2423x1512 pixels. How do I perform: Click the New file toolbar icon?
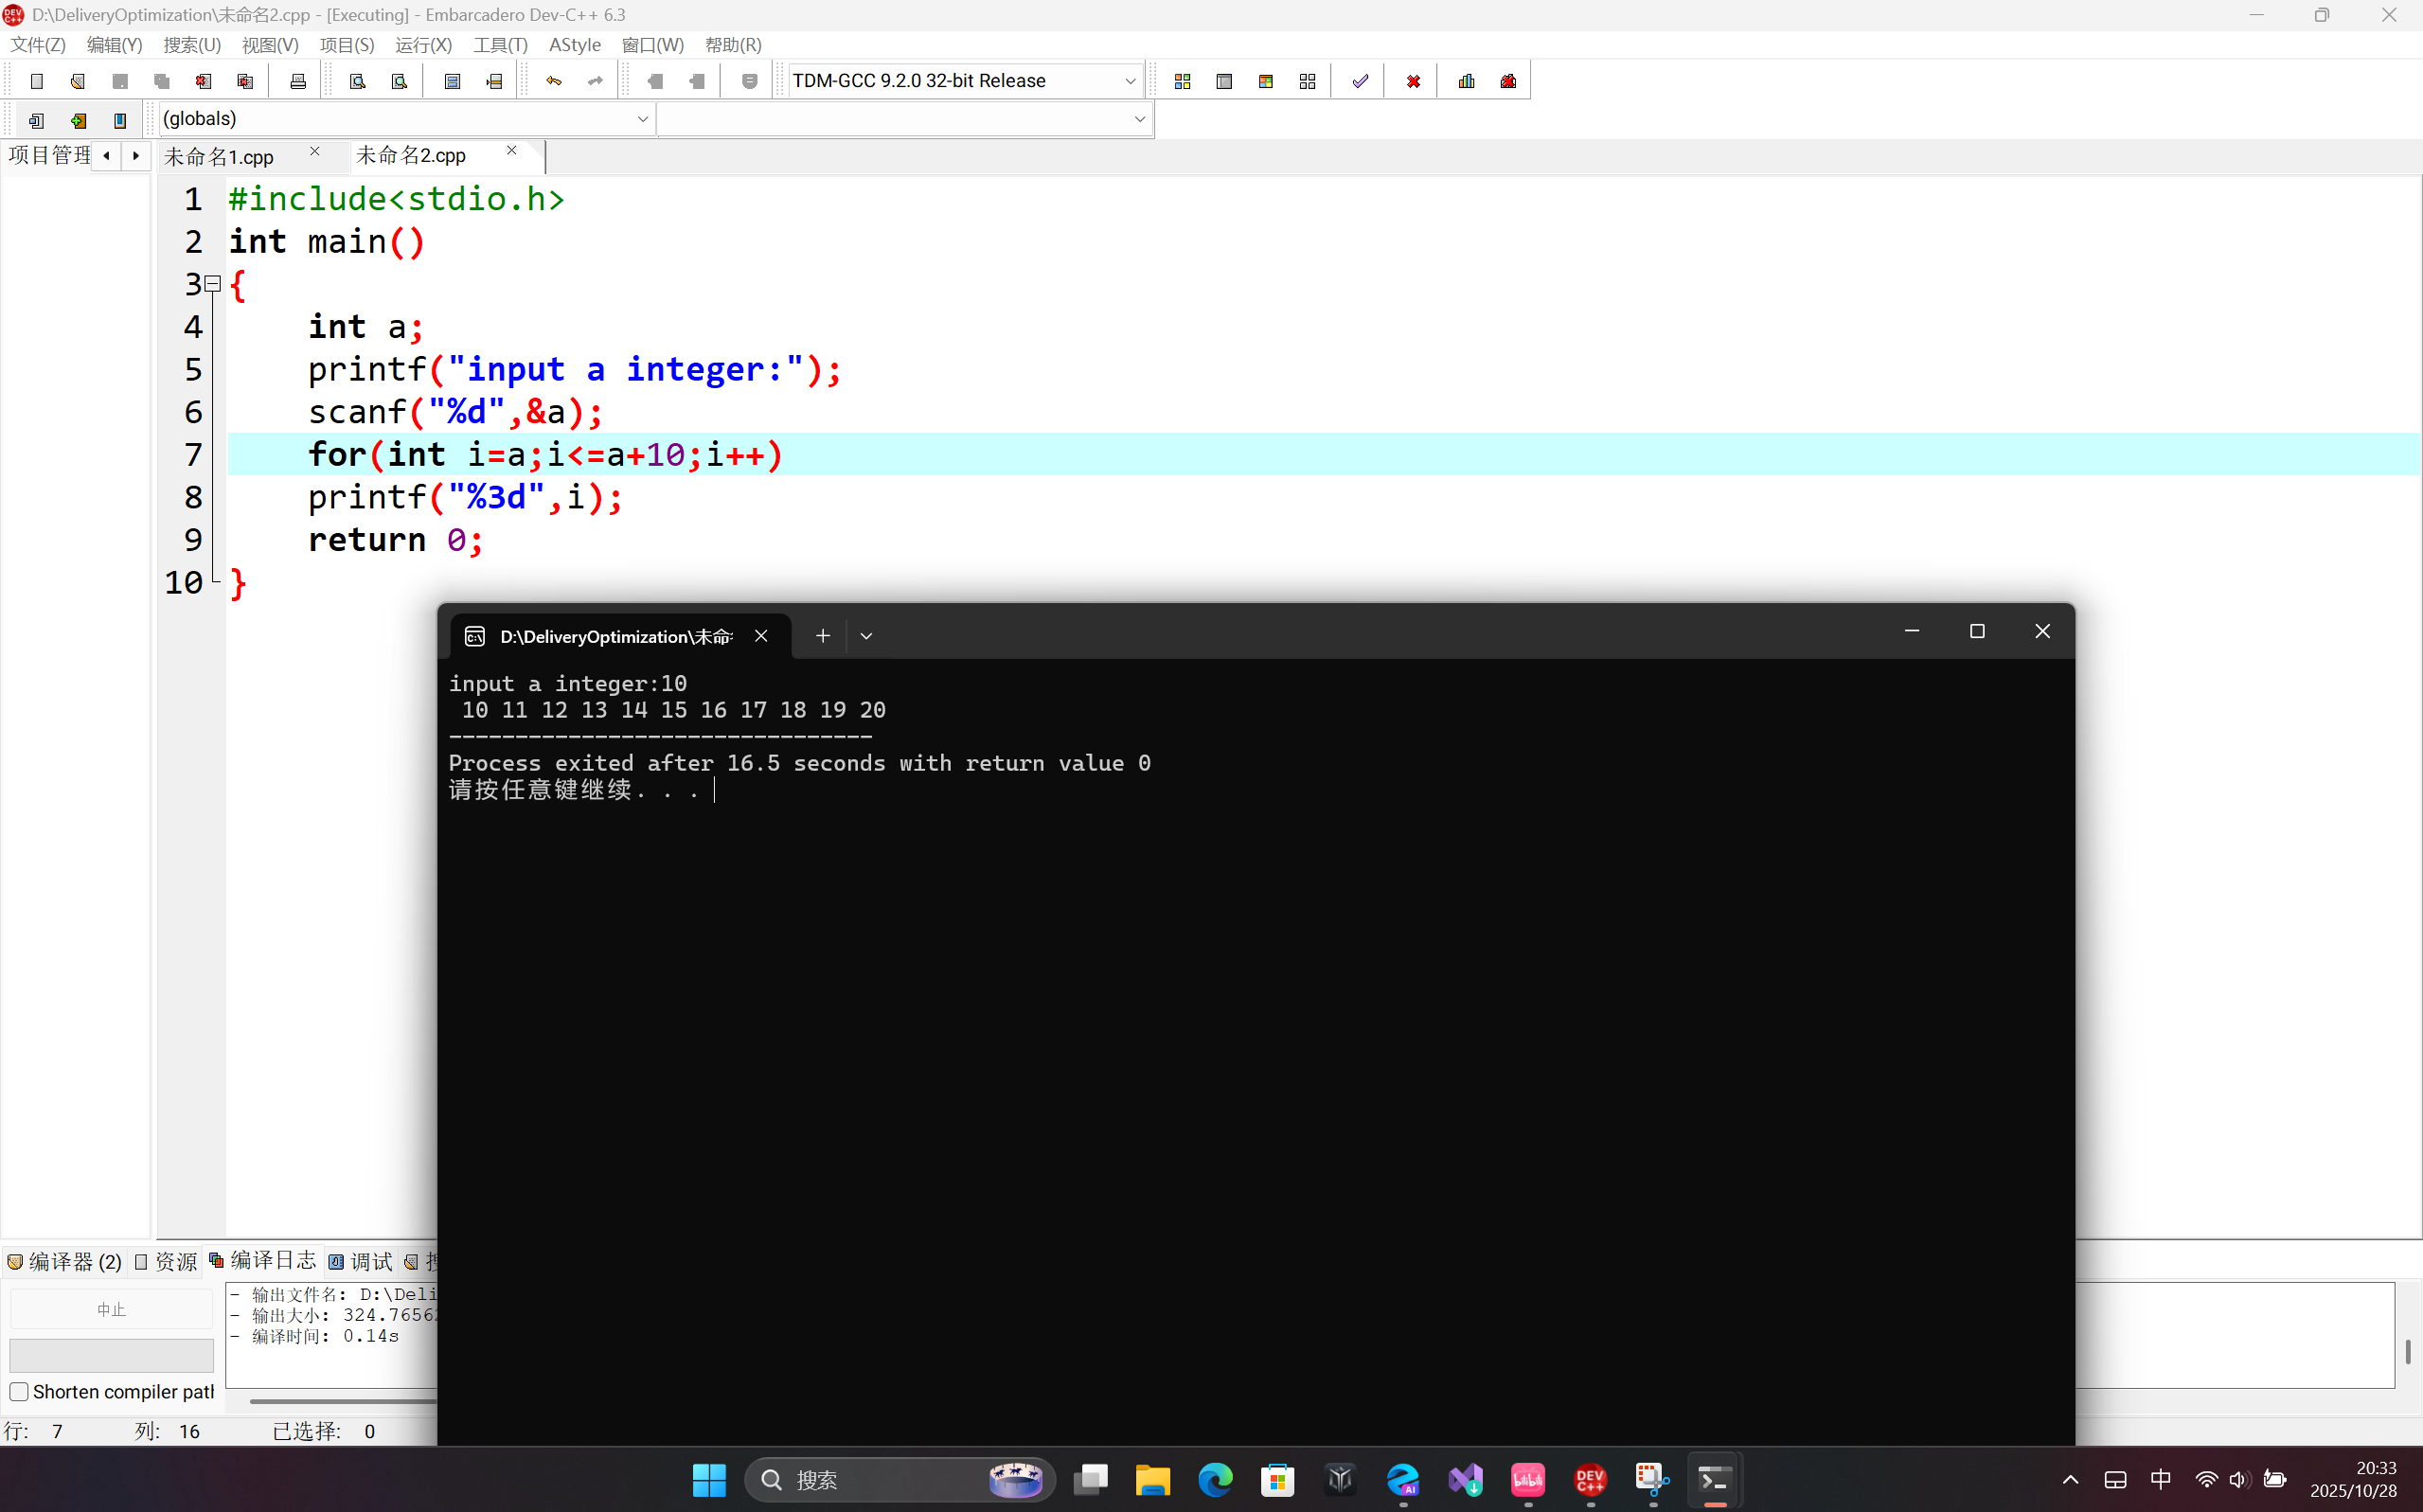click(37, 81)
